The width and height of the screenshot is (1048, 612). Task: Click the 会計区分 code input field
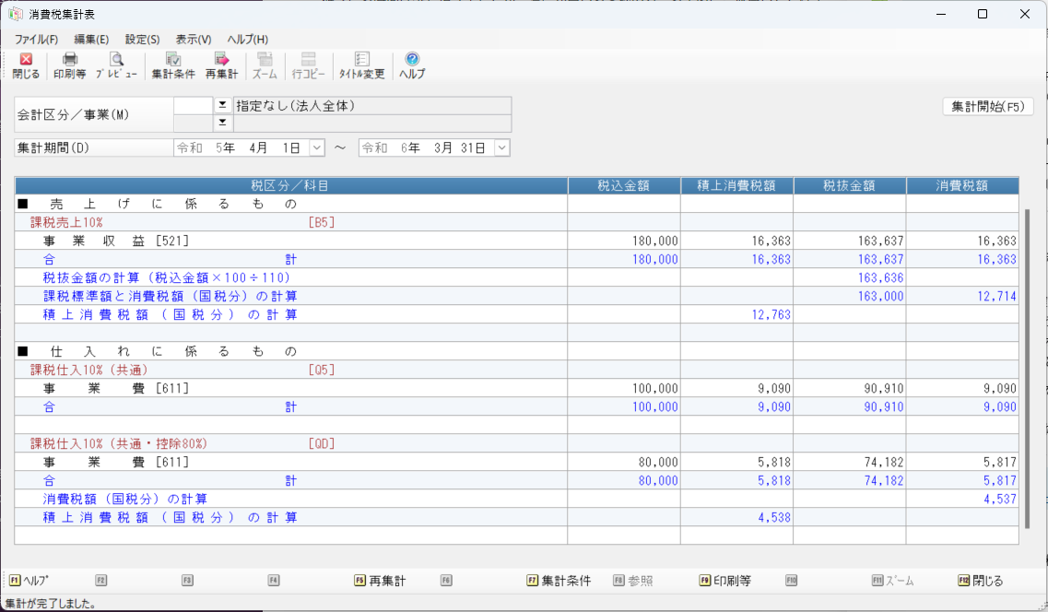[194, 106]
